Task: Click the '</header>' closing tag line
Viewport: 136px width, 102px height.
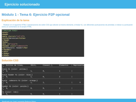Action: 7,50
